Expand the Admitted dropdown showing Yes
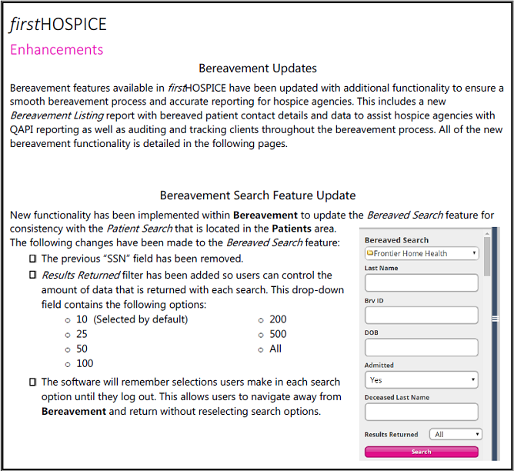This screenshot has height=471, width=514. (x=421, y=380)
